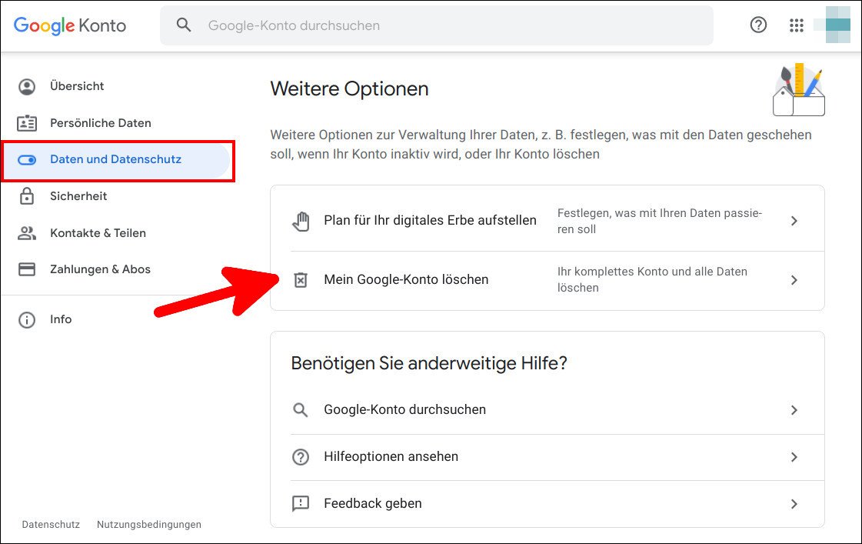The image size is (862, 544).
Task: Click the trash icon beside Konto löschen
Action: click(300, 280)
